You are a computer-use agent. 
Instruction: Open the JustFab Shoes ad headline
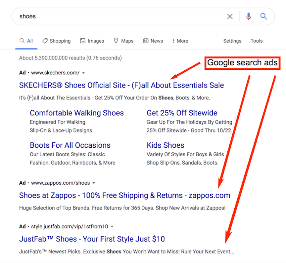92,239
